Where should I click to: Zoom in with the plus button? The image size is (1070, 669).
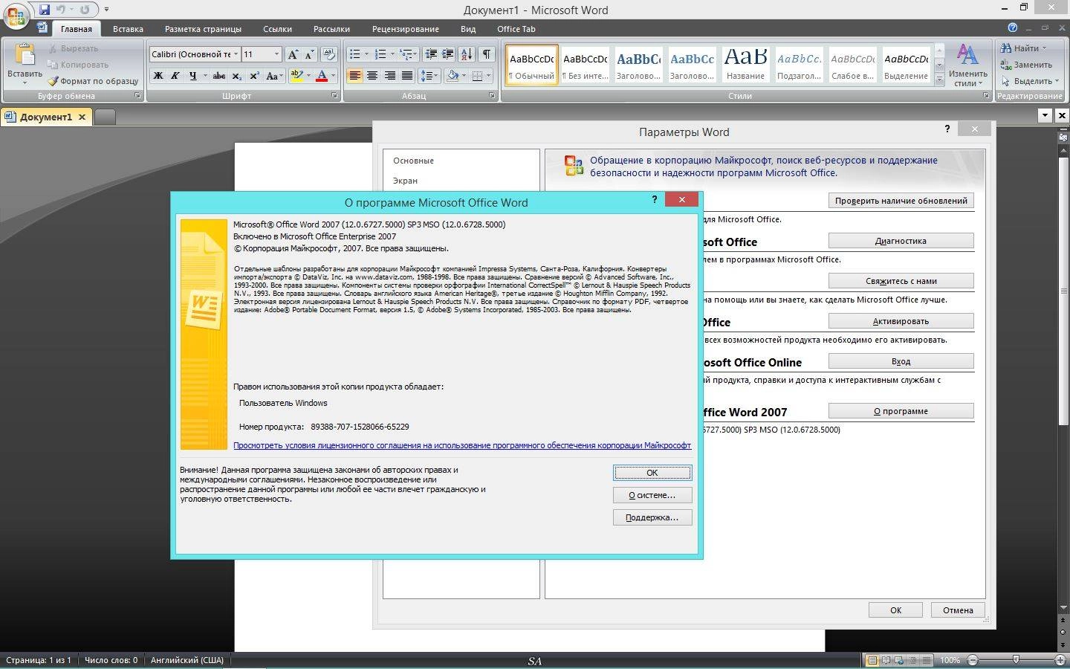(1060, 660)
